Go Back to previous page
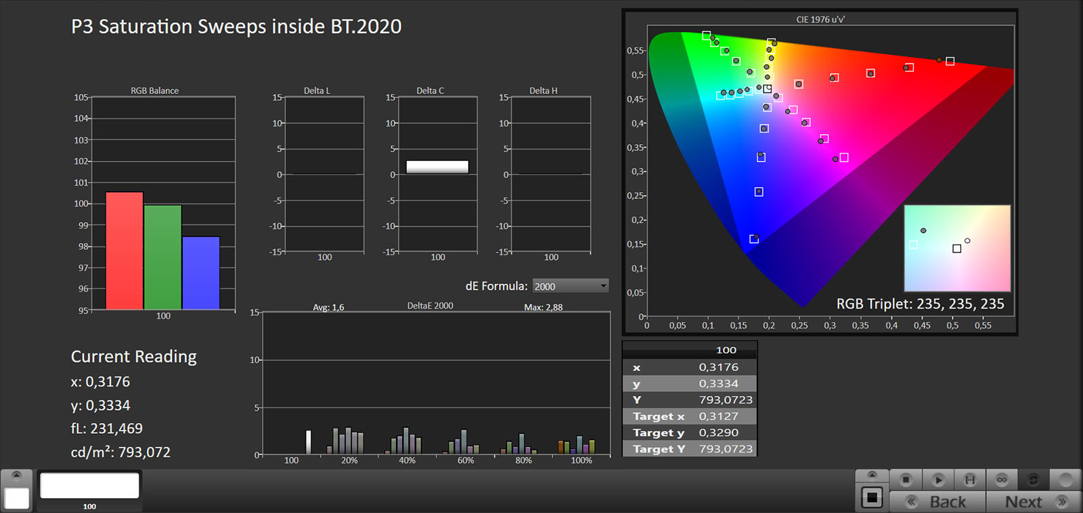This screenshot has height=513, width=1083. pos(938,501)
